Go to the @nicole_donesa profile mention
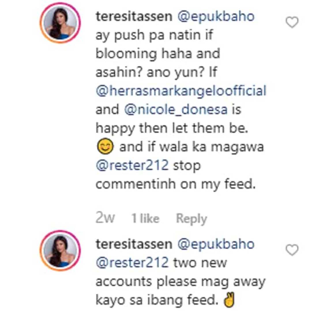 (x=176, y=110)
